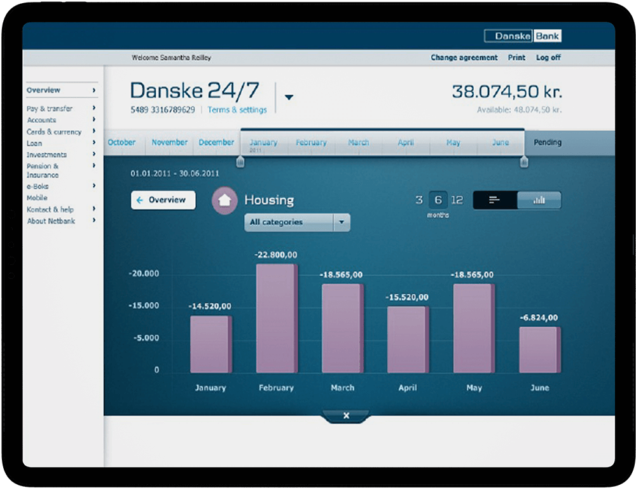Image resolution: width=636 pixels, height=488 pixels.
Task: Click the Log off link
Action: point(548,58)
